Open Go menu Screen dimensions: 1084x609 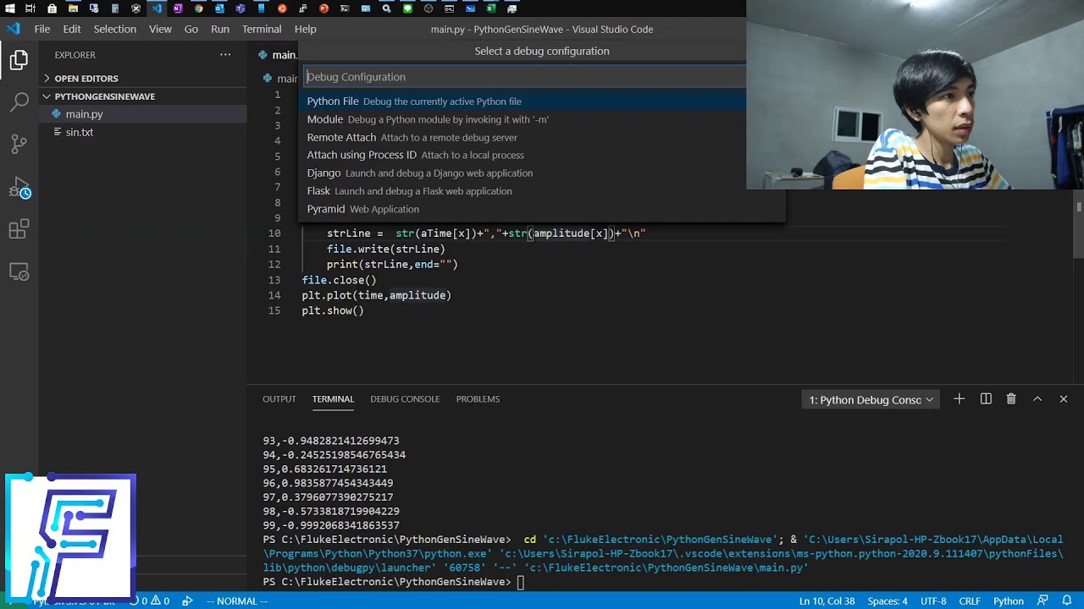point(191,29)
